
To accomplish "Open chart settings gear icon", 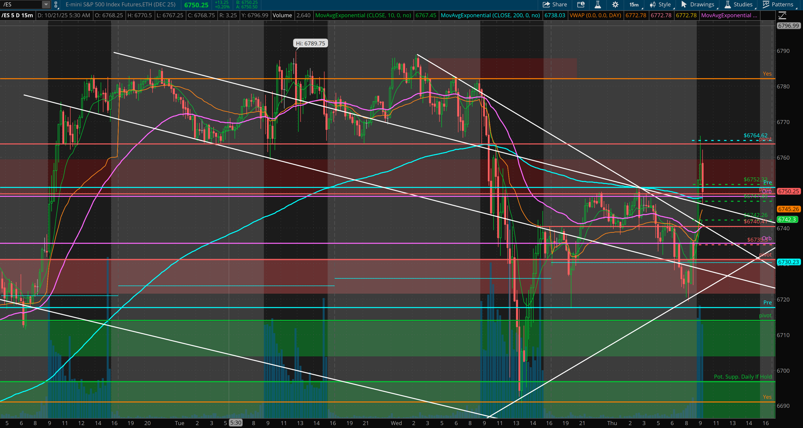I will point(615,4).
